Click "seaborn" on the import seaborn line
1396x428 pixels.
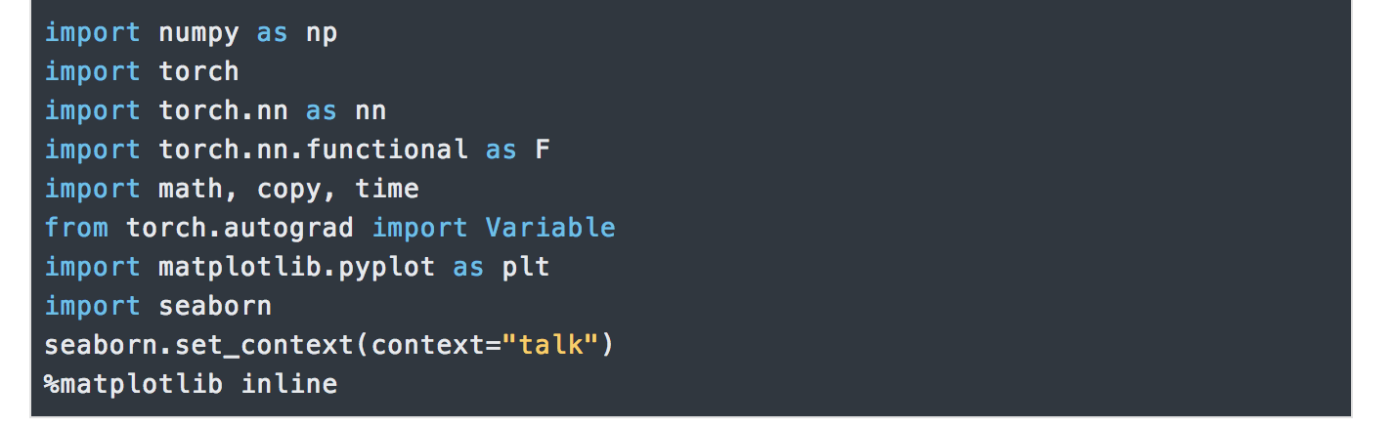point(215,307)
